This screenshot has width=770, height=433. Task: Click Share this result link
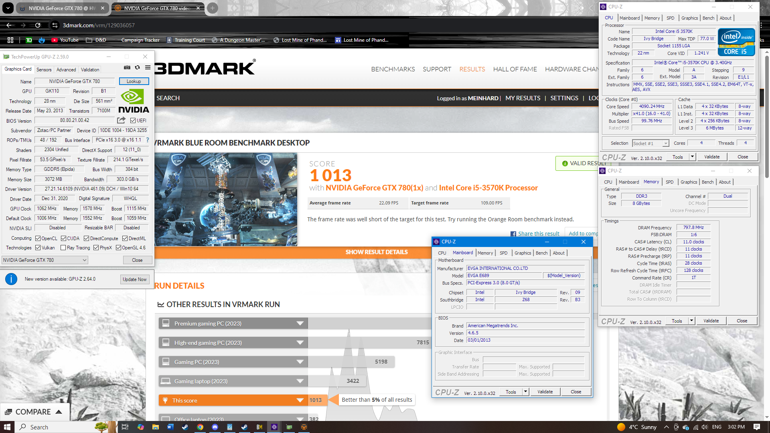coord(539,234)
